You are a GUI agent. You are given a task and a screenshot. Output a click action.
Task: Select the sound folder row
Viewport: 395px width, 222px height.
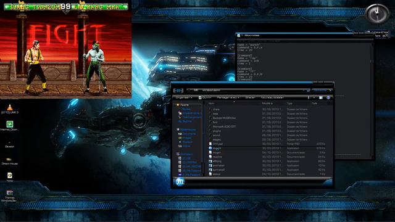point(267,135)
